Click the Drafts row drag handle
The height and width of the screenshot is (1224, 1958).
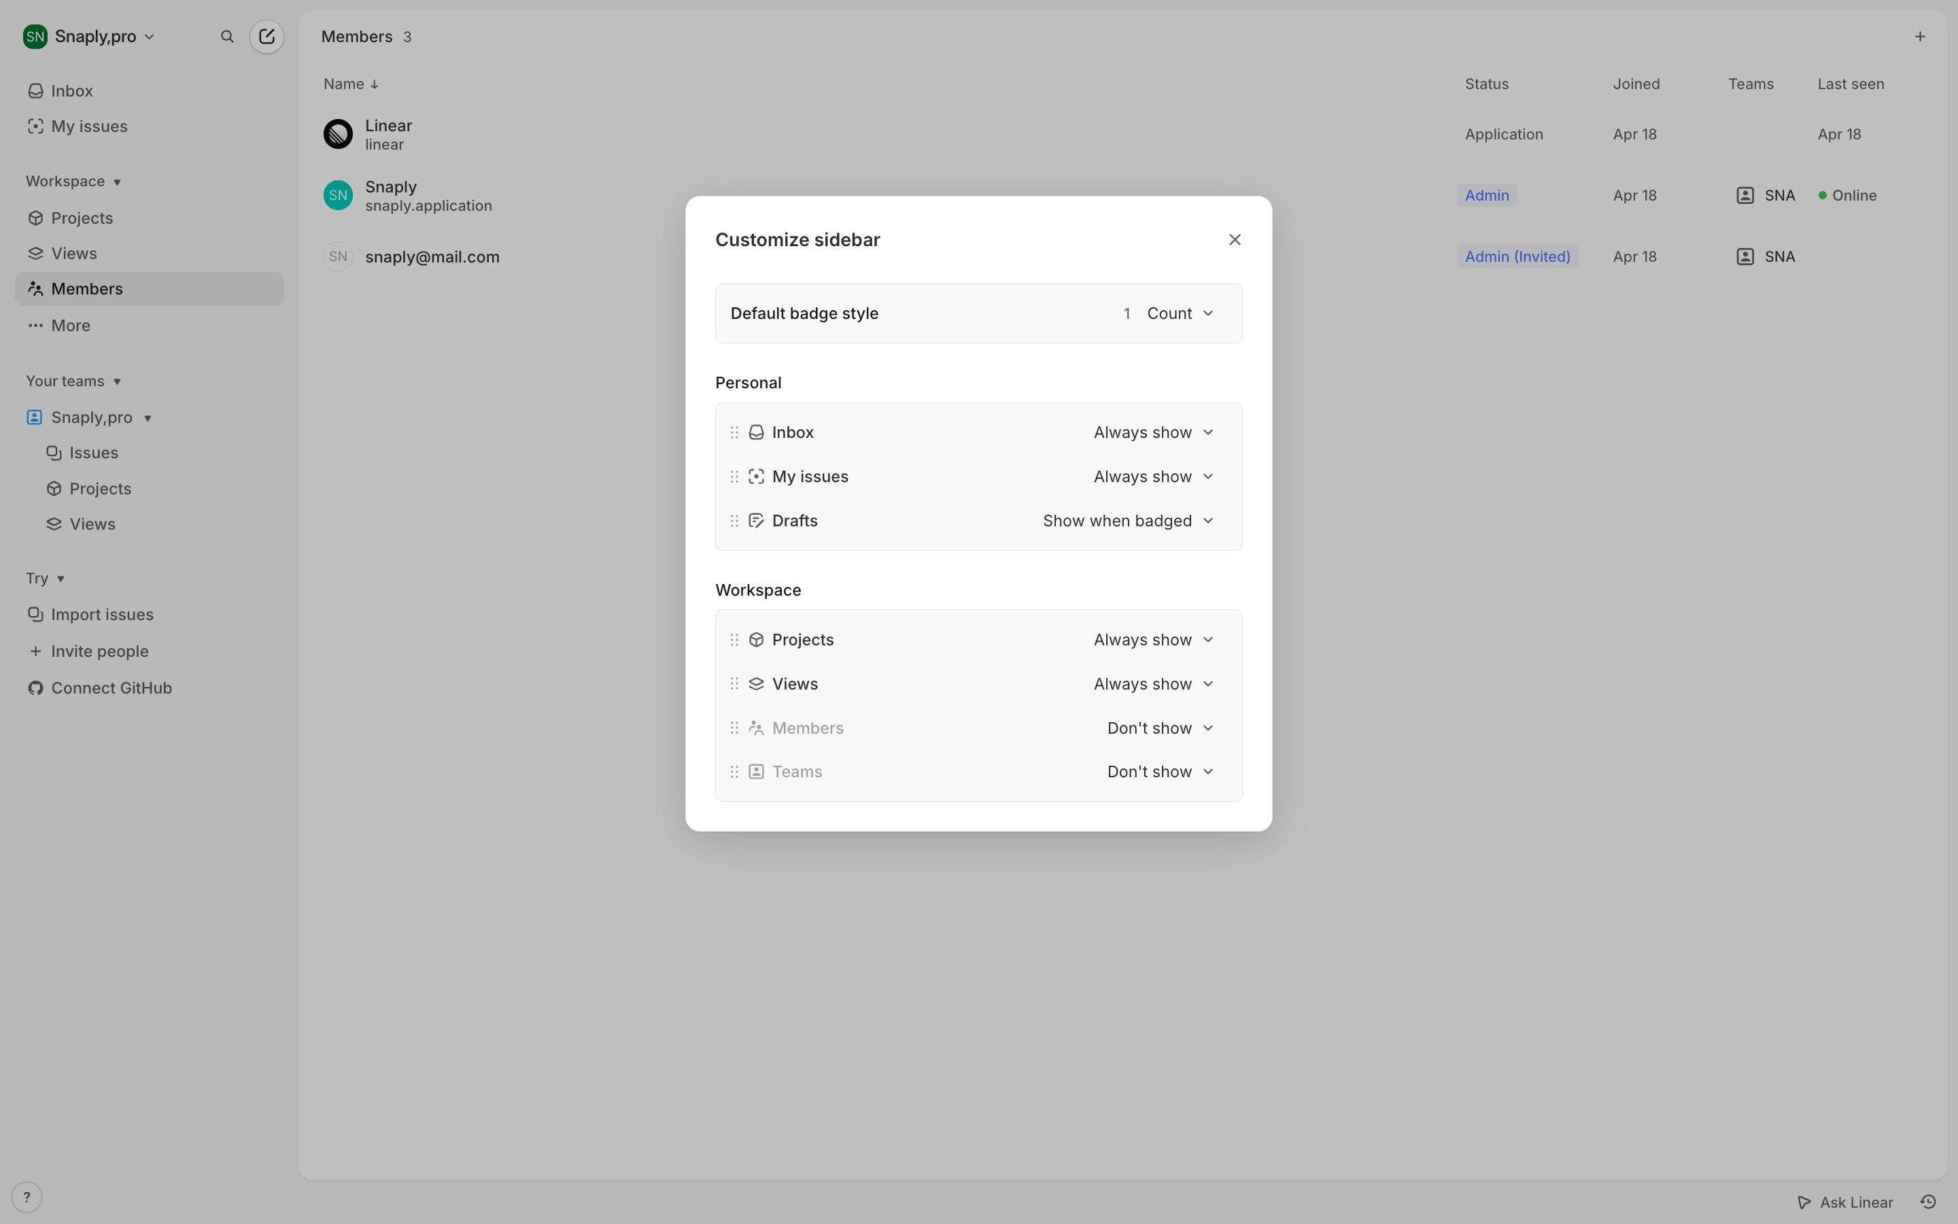pos(735,520)
